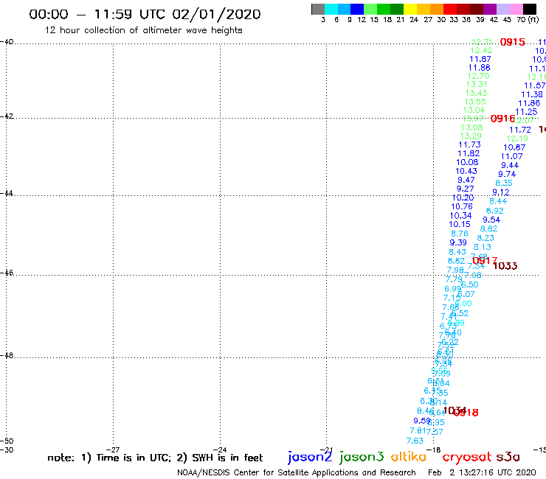This screenshot has width=546, height=479.
Task: Click the red time marker 0916
Action: click(502, 119)
